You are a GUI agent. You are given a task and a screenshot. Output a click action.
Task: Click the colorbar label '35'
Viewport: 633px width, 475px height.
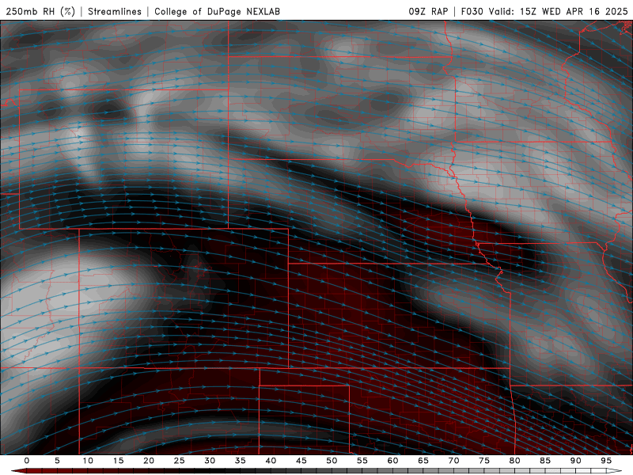click(241, 461)
